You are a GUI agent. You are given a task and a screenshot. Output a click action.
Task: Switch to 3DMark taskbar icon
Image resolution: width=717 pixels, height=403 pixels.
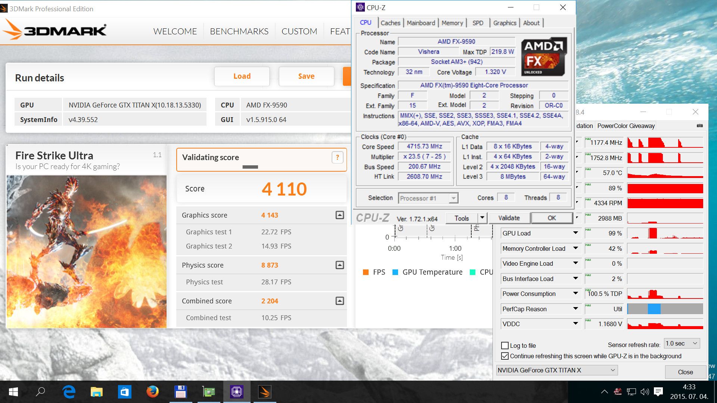(x=264, y=392)
